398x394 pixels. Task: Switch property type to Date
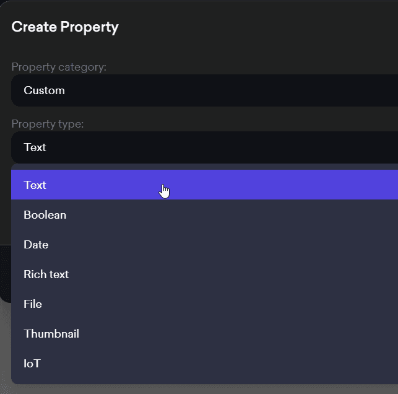[36, 245]
